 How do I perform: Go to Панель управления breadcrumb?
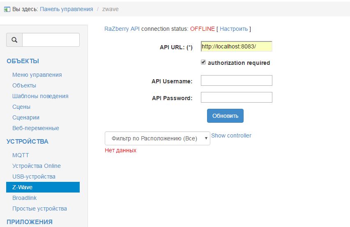67,9
